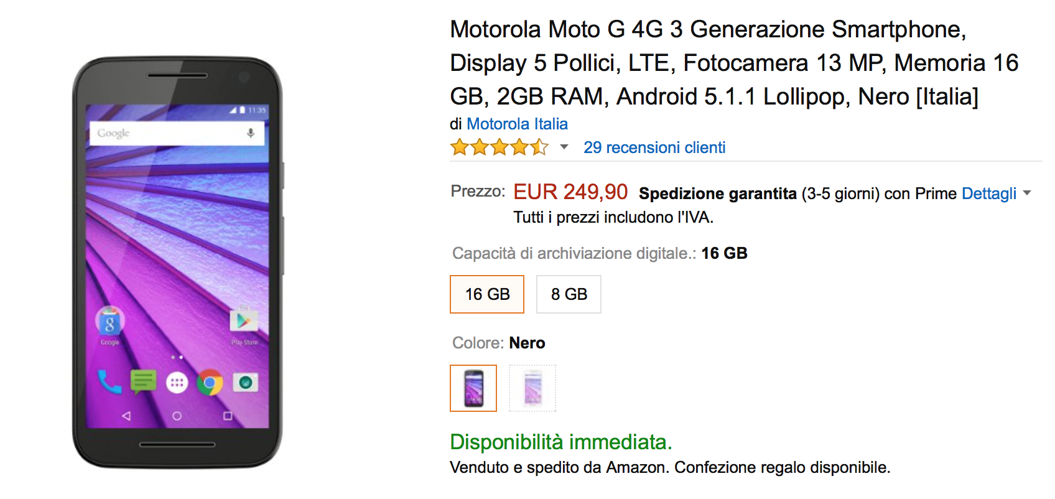Choose the white phone color swatch

click(532, 388)
